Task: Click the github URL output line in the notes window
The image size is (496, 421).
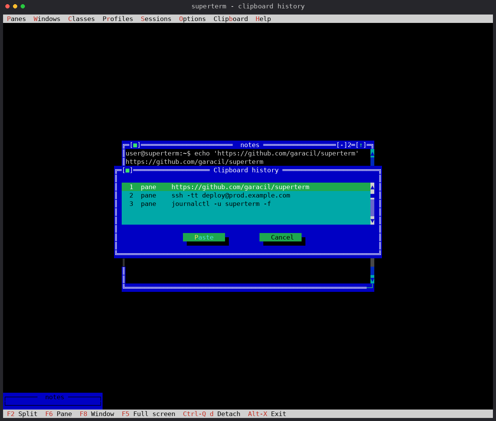Action: click(194, 162)
